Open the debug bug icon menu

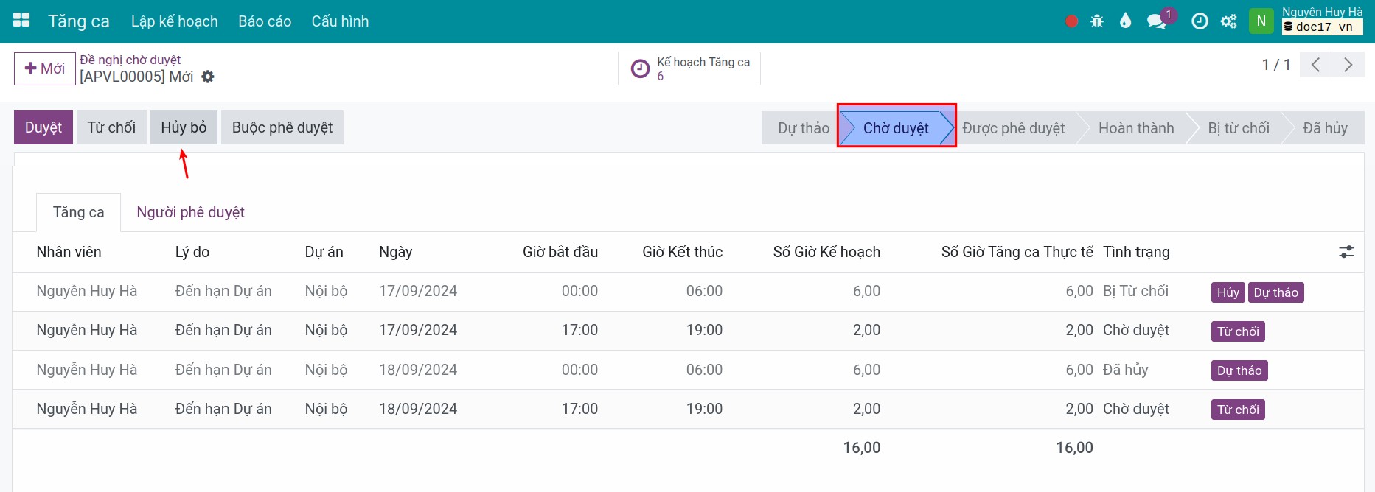[x=1097, y=21]
